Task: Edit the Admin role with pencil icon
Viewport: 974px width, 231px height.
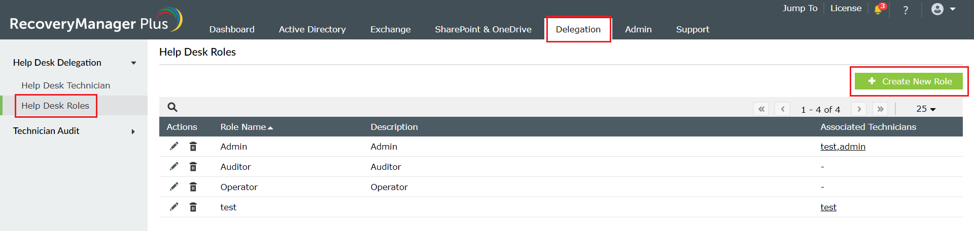Action: pyautogui.click(x=174, y=146)
